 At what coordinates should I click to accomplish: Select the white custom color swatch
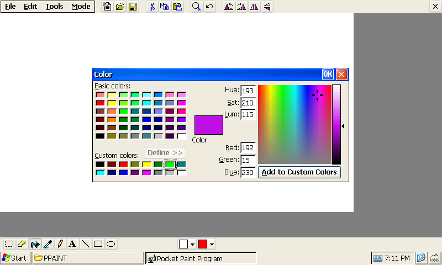[182, 172]
